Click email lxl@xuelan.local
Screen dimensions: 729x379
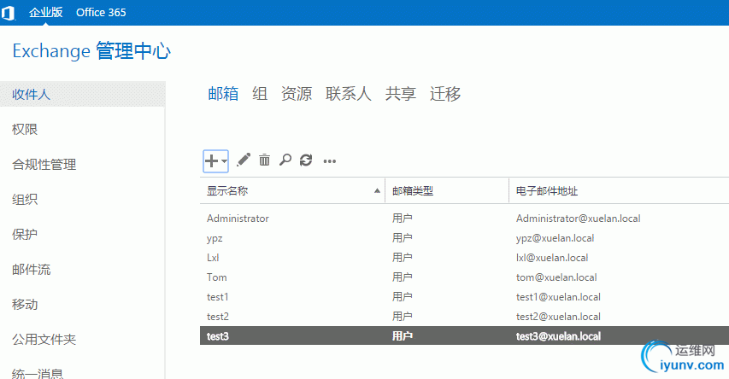552,257
